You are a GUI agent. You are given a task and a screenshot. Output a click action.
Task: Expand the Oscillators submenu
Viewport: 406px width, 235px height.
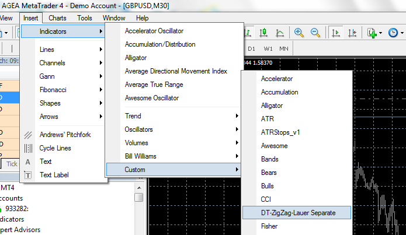coord(173,129)
